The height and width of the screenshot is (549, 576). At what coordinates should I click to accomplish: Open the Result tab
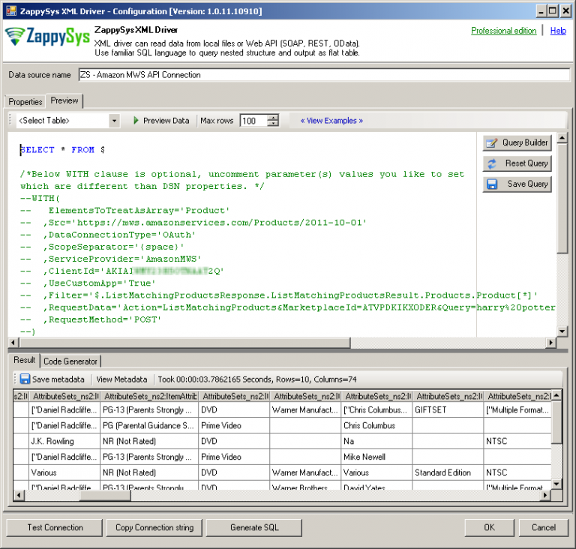(24, 360)
